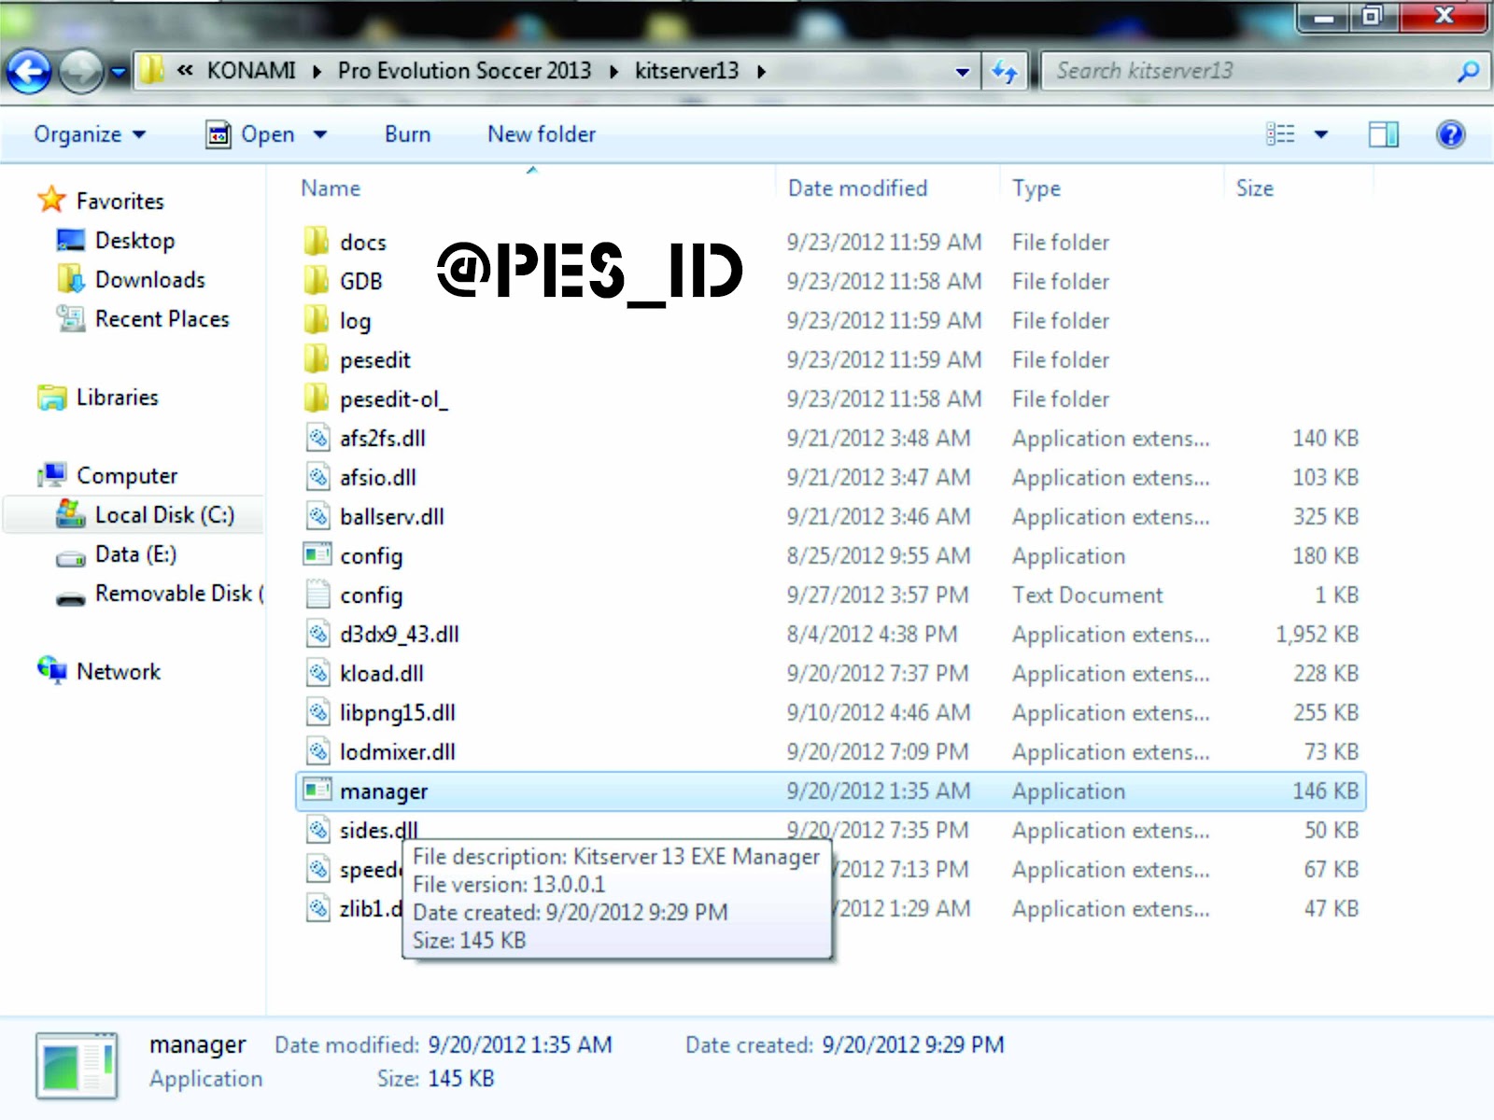Screen dimensions: 1494x1120
Task: Select the config Application icon
Action: [317, 554]
